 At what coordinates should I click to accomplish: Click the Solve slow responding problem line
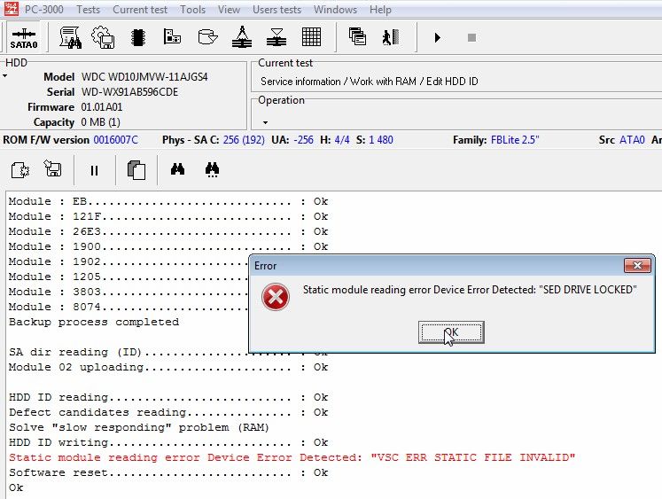pos(139,428)
